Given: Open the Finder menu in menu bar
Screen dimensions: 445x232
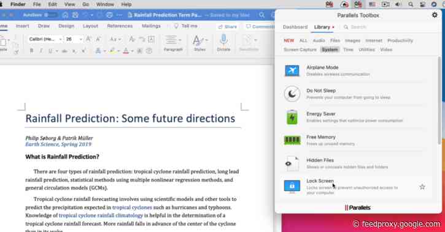Looking at the screenshot, I should pyautogui.click(x=18, y=4).
